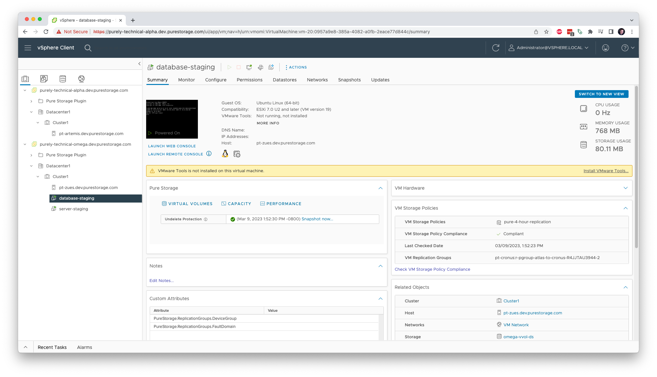Open the Permissions tab
The height and width of the screenshot is (377, 657).
[250, 80]
